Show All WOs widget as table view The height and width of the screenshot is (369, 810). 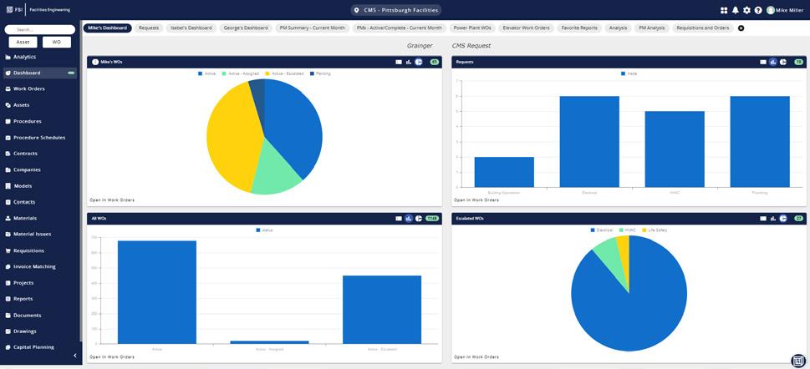pos(399,219)
